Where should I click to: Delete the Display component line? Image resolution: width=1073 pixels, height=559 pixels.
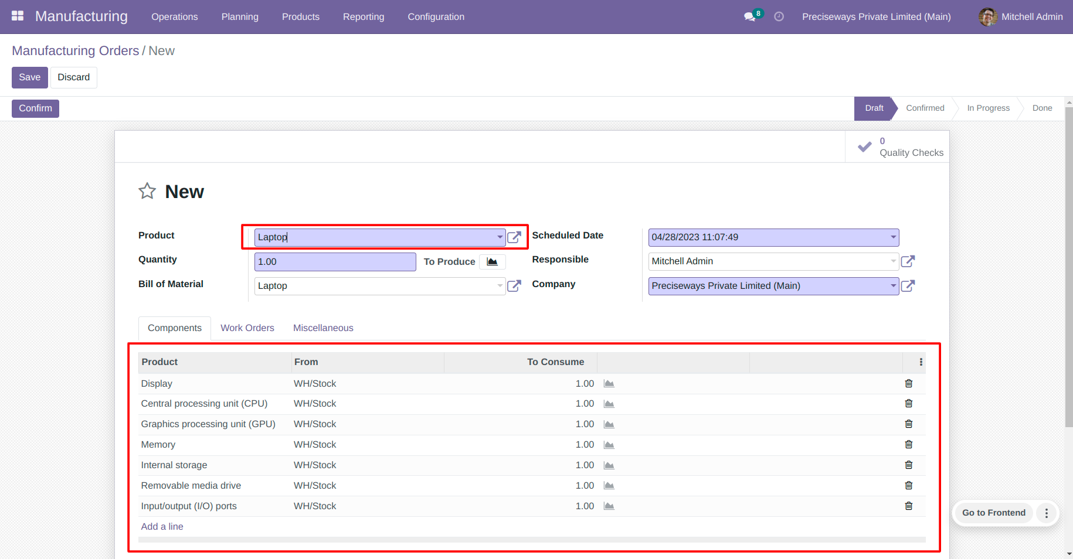click(x=909, y=383)
